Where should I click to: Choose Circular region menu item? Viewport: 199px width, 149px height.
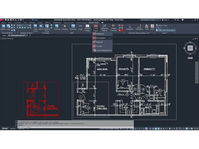click(102, 46)
